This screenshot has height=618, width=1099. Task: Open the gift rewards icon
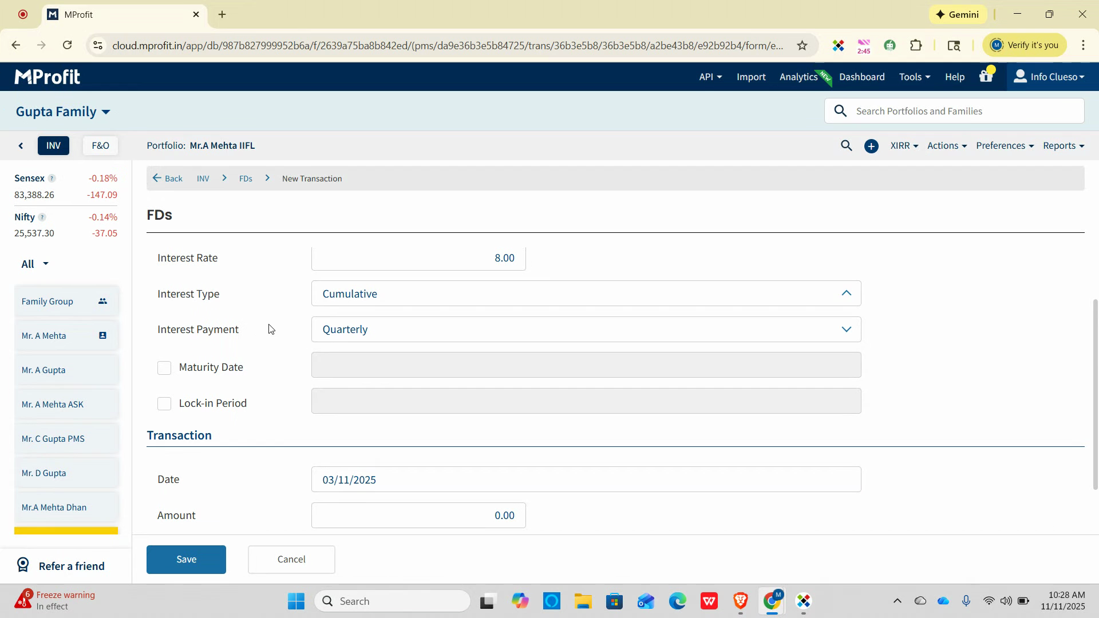[986, 76]
